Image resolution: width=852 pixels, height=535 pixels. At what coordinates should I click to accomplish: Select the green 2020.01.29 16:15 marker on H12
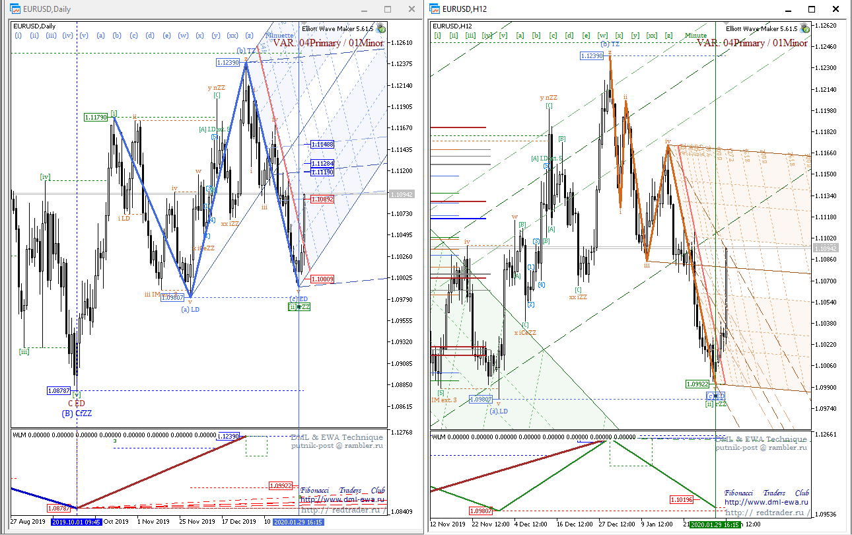coord(715,524)
